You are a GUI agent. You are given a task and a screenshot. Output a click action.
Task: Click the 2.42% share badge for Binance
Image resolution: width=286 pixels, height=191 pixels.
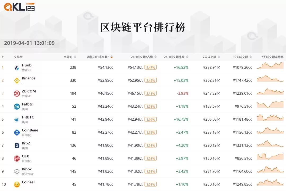[151, 80]
